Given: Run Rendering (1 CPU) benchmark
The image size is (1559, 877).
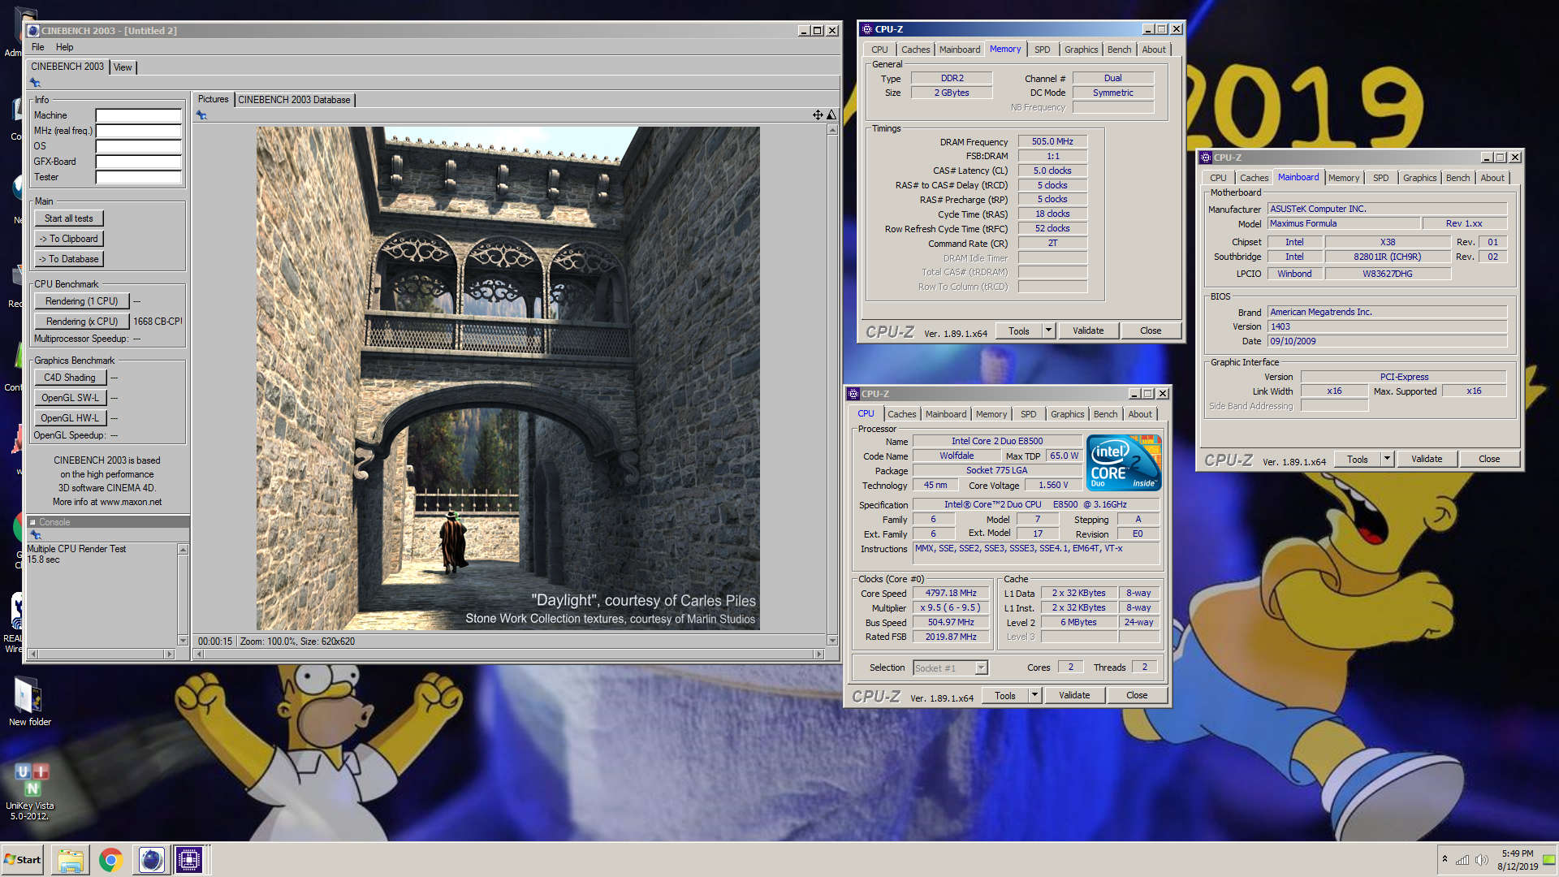Looking at the screenshot, I should point(82,301).
